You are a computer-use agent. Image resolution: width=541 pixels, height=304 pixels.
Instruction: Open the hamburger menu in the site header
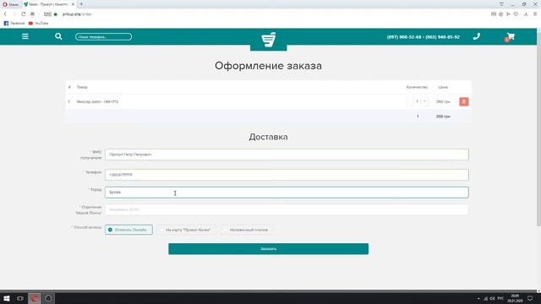[25, 36]
